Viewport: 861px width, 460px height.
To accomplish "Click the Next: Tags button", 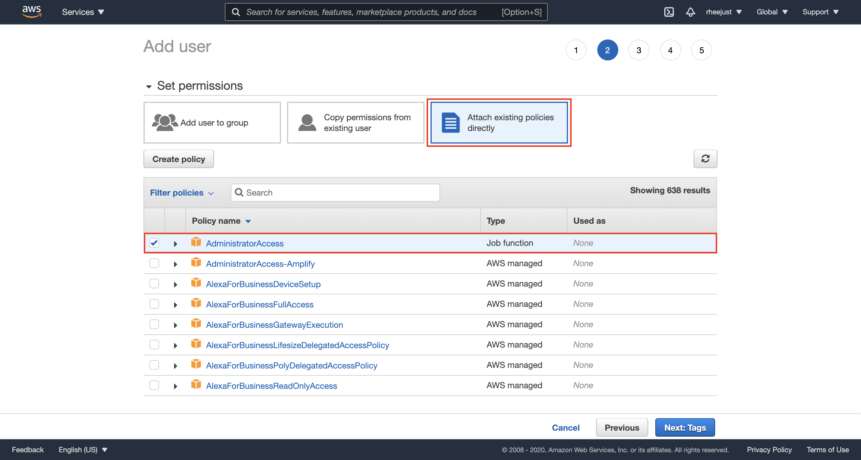I will 685,427.
